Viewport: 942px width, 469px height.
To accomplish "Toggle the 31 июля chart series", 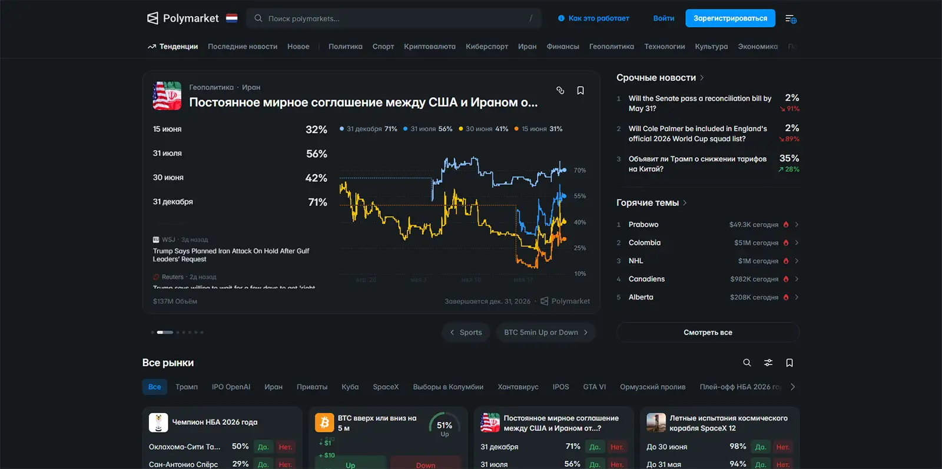I will [428, 129].
